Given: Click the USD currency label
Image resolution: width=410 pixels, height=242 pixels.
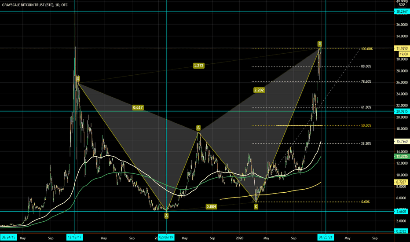Looking at the screenshot, I should (x=402, y=4).
